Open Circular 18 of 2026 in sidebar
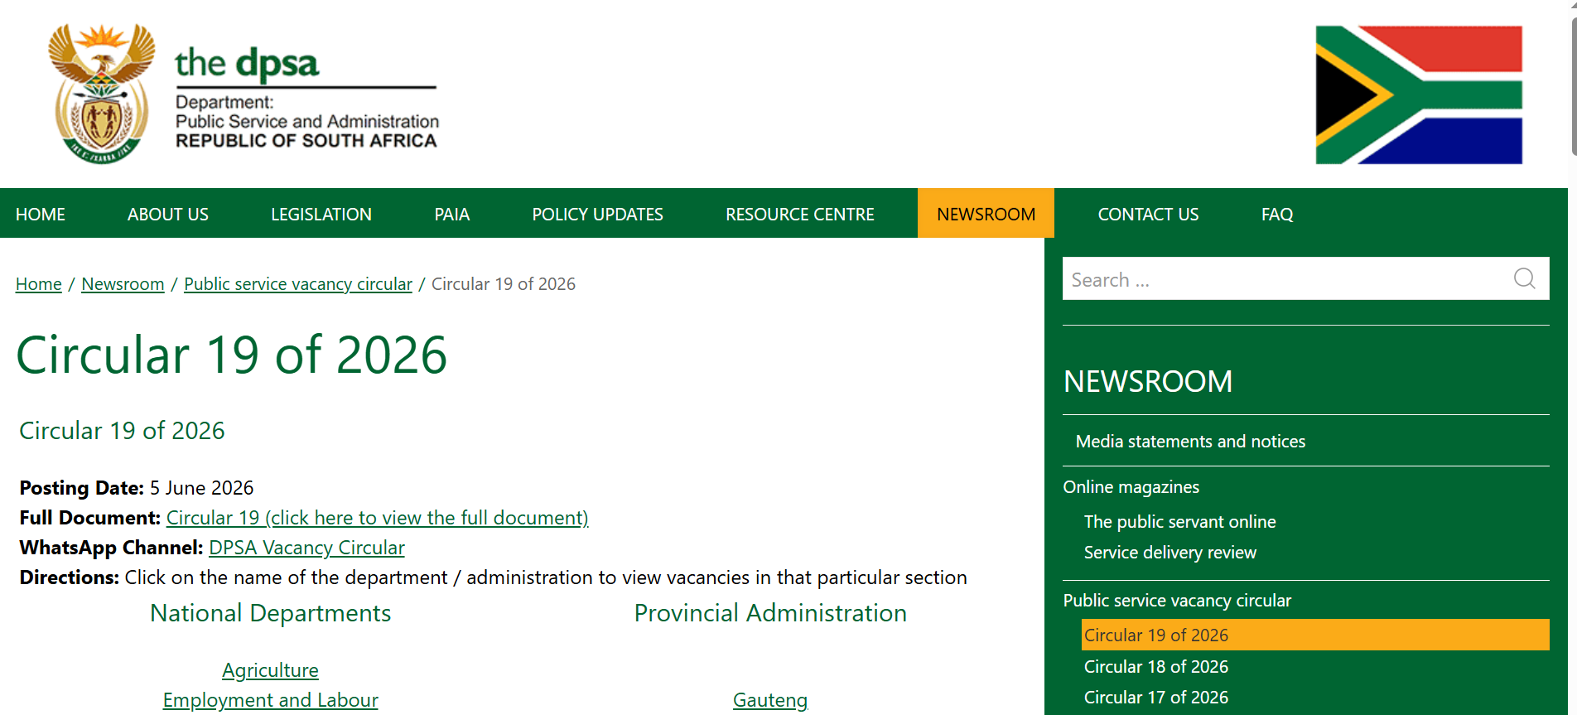 [1156, 667]
